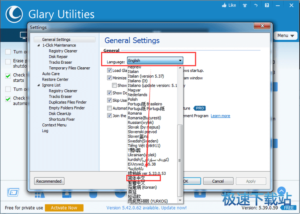Image resolution: width=300 pixels, height=214 pixels.
Task: Select Empty Folders Finder in tree
Action: pyautogui.click(x=66, y=108)
